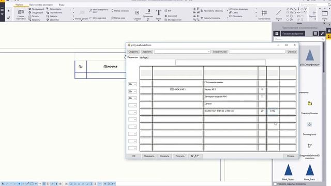This screenshot has height=186, width=331.
Task: Insert an image via Изображение
Action: pyautogui.click(x=173, y=20)
